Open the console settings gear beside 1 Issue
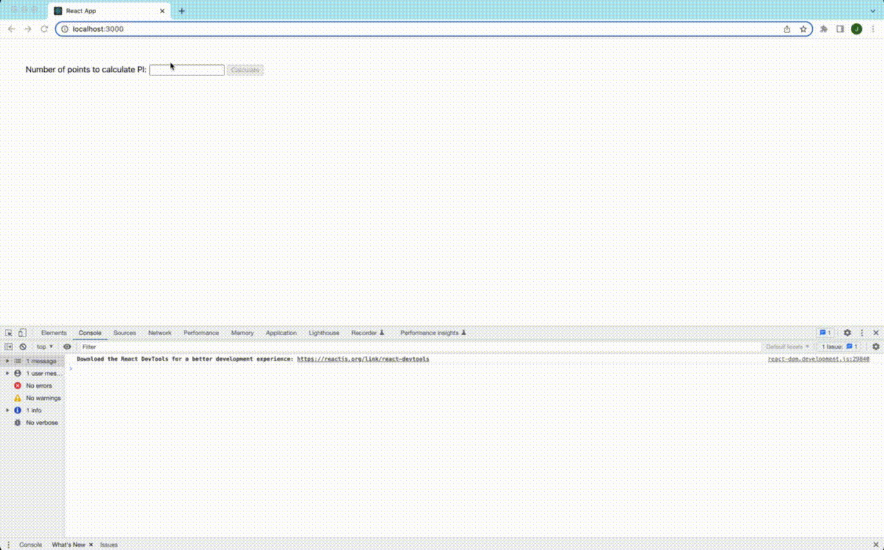Viewport: 884px width, 550px height. tap(876, 347)
